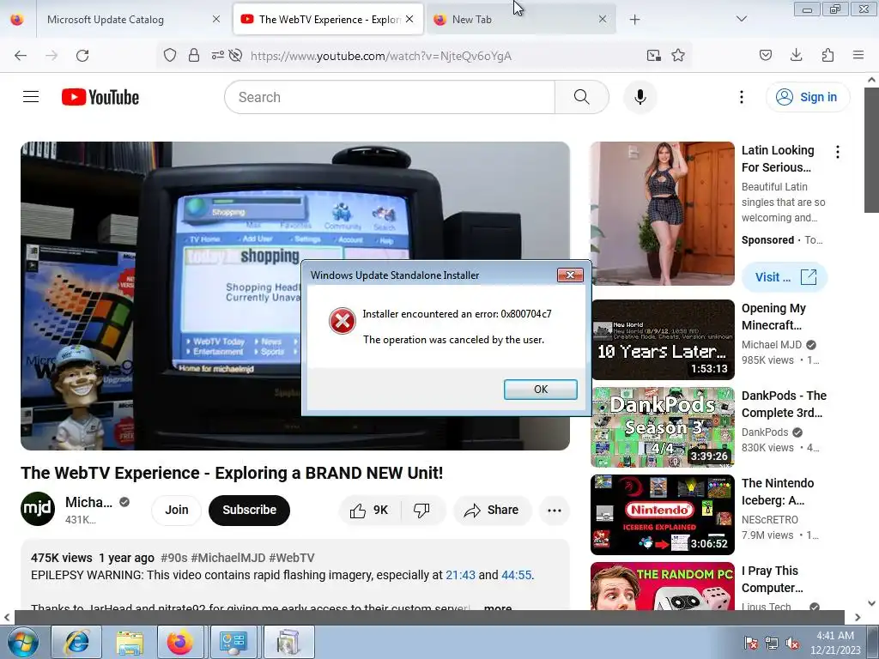
Task: Expand the description with ...more
Action: point(497,608)
